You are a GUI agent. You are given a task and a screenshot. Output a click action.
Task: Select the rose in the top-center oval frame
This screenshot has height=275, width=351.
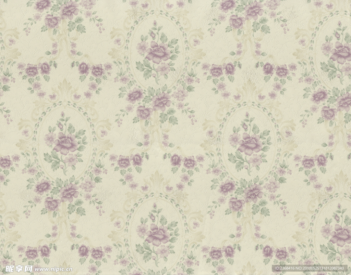pos(158,52)
